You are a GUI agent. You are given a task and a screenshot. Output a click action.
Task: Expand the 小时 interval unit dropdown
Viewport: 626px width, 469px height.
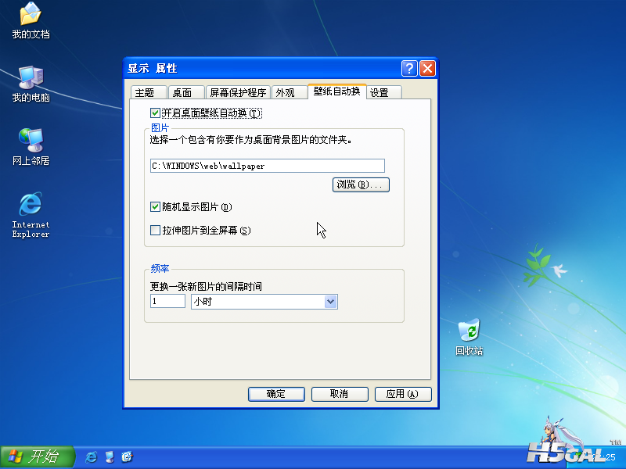pos(330,302)
